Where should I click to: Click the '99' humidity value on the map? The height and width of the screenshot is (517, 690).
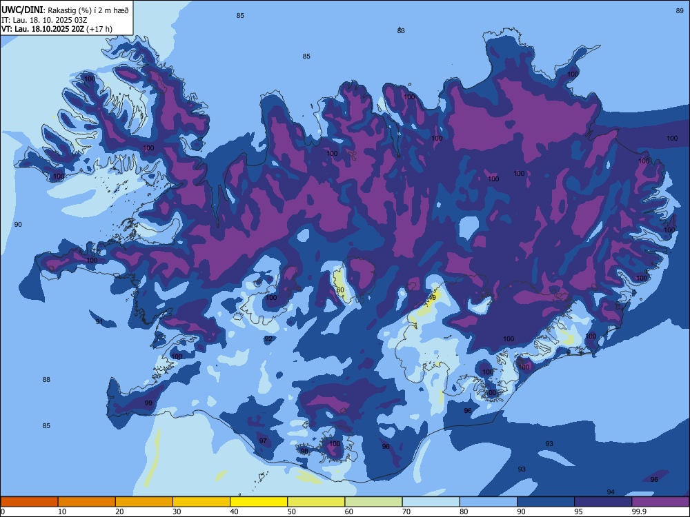[x=148, y=403]
